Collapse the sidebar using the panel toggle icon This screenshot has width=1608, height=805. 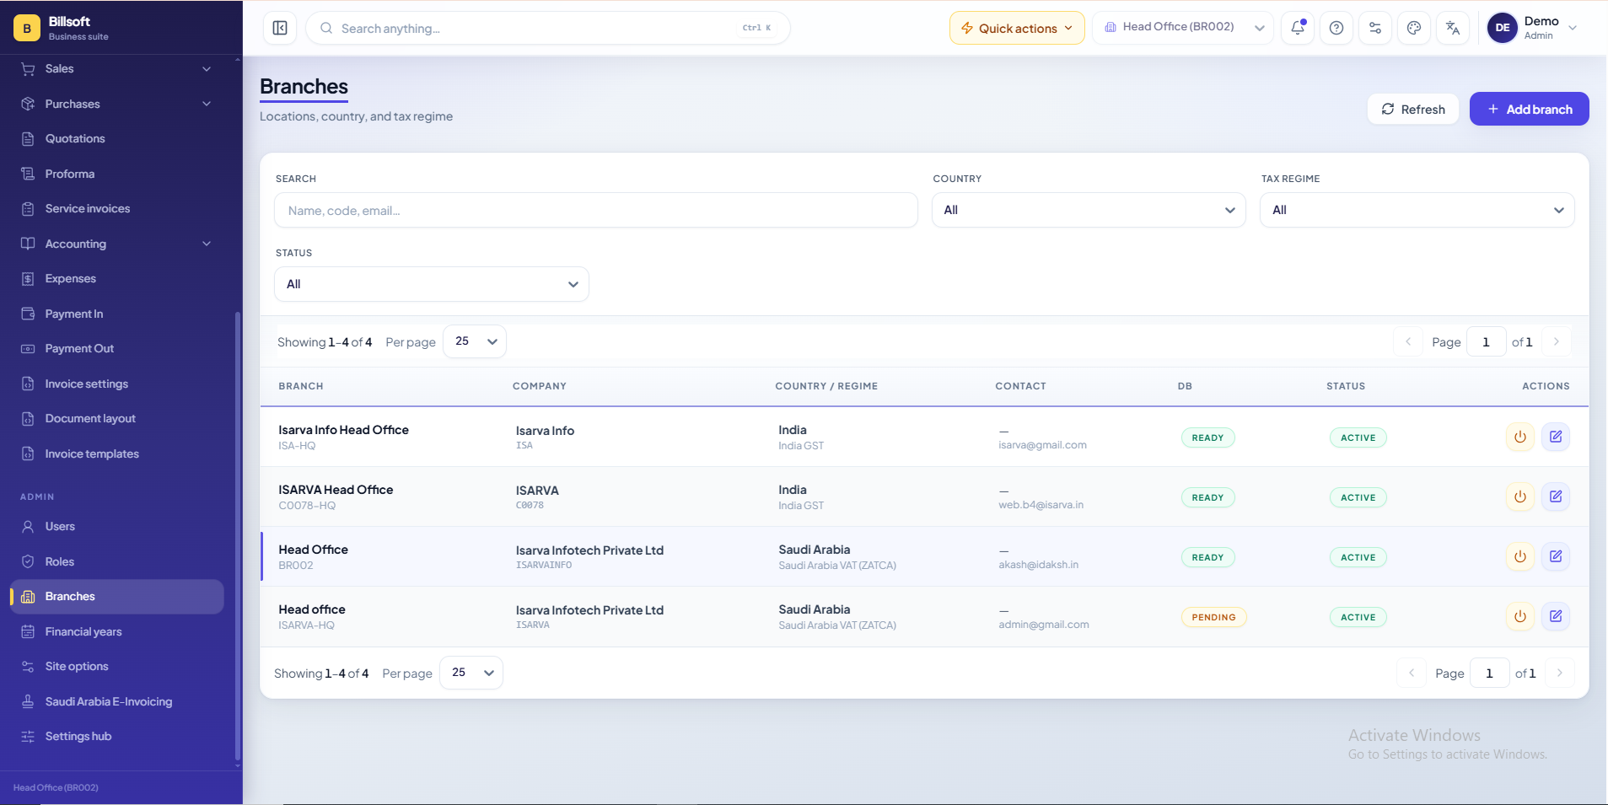[x=280, y=28]
